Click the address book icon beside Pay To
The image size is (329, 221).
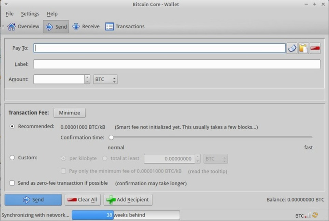[x=292, y=48]
